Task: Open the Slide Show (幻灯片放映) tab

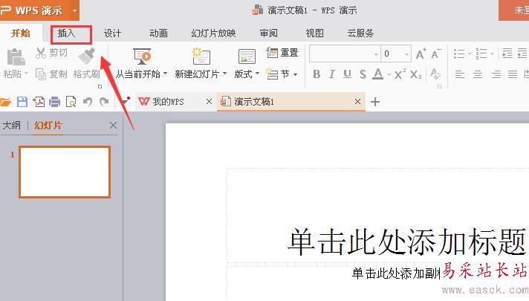Action: pyautogui.click(x=213, y=33)
